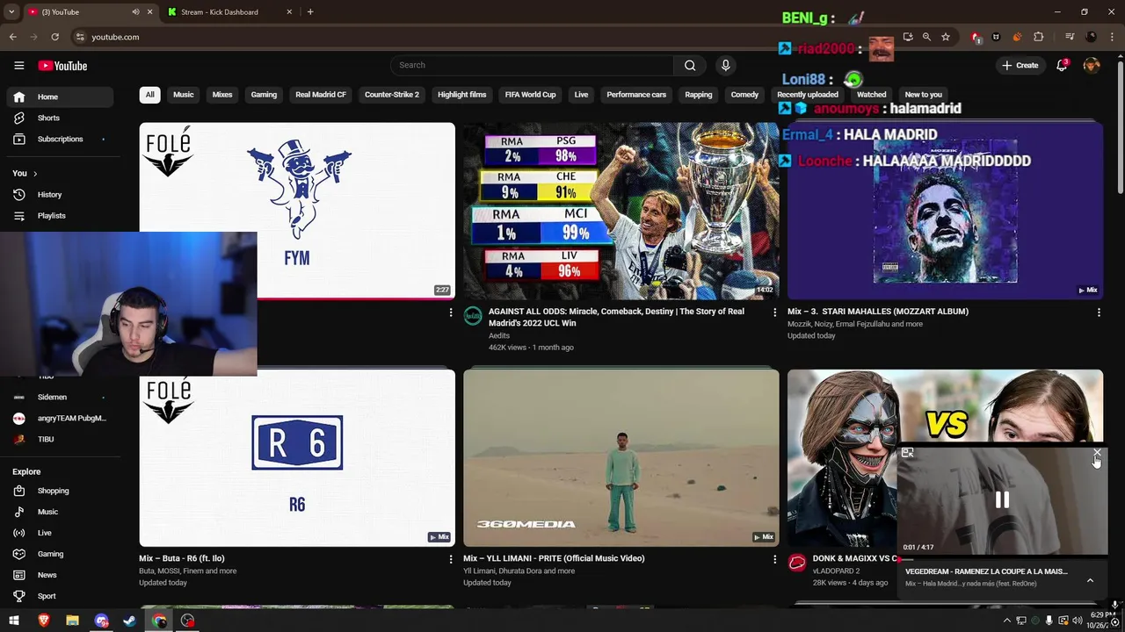Open Steam from the taskbar
The image size is (1125, 632).
click(x=129, y=621)
